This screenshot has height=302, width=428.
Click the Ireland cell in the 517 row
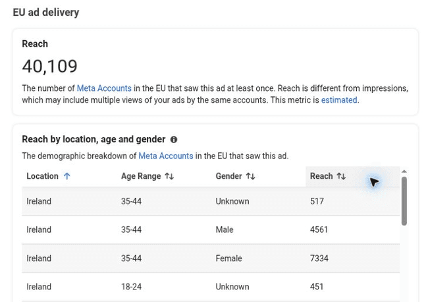point(39,201)
